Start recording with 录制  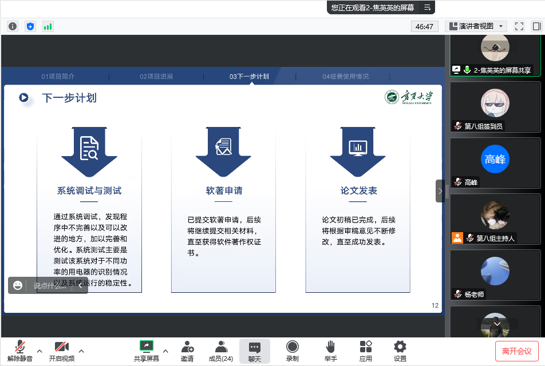293,351
